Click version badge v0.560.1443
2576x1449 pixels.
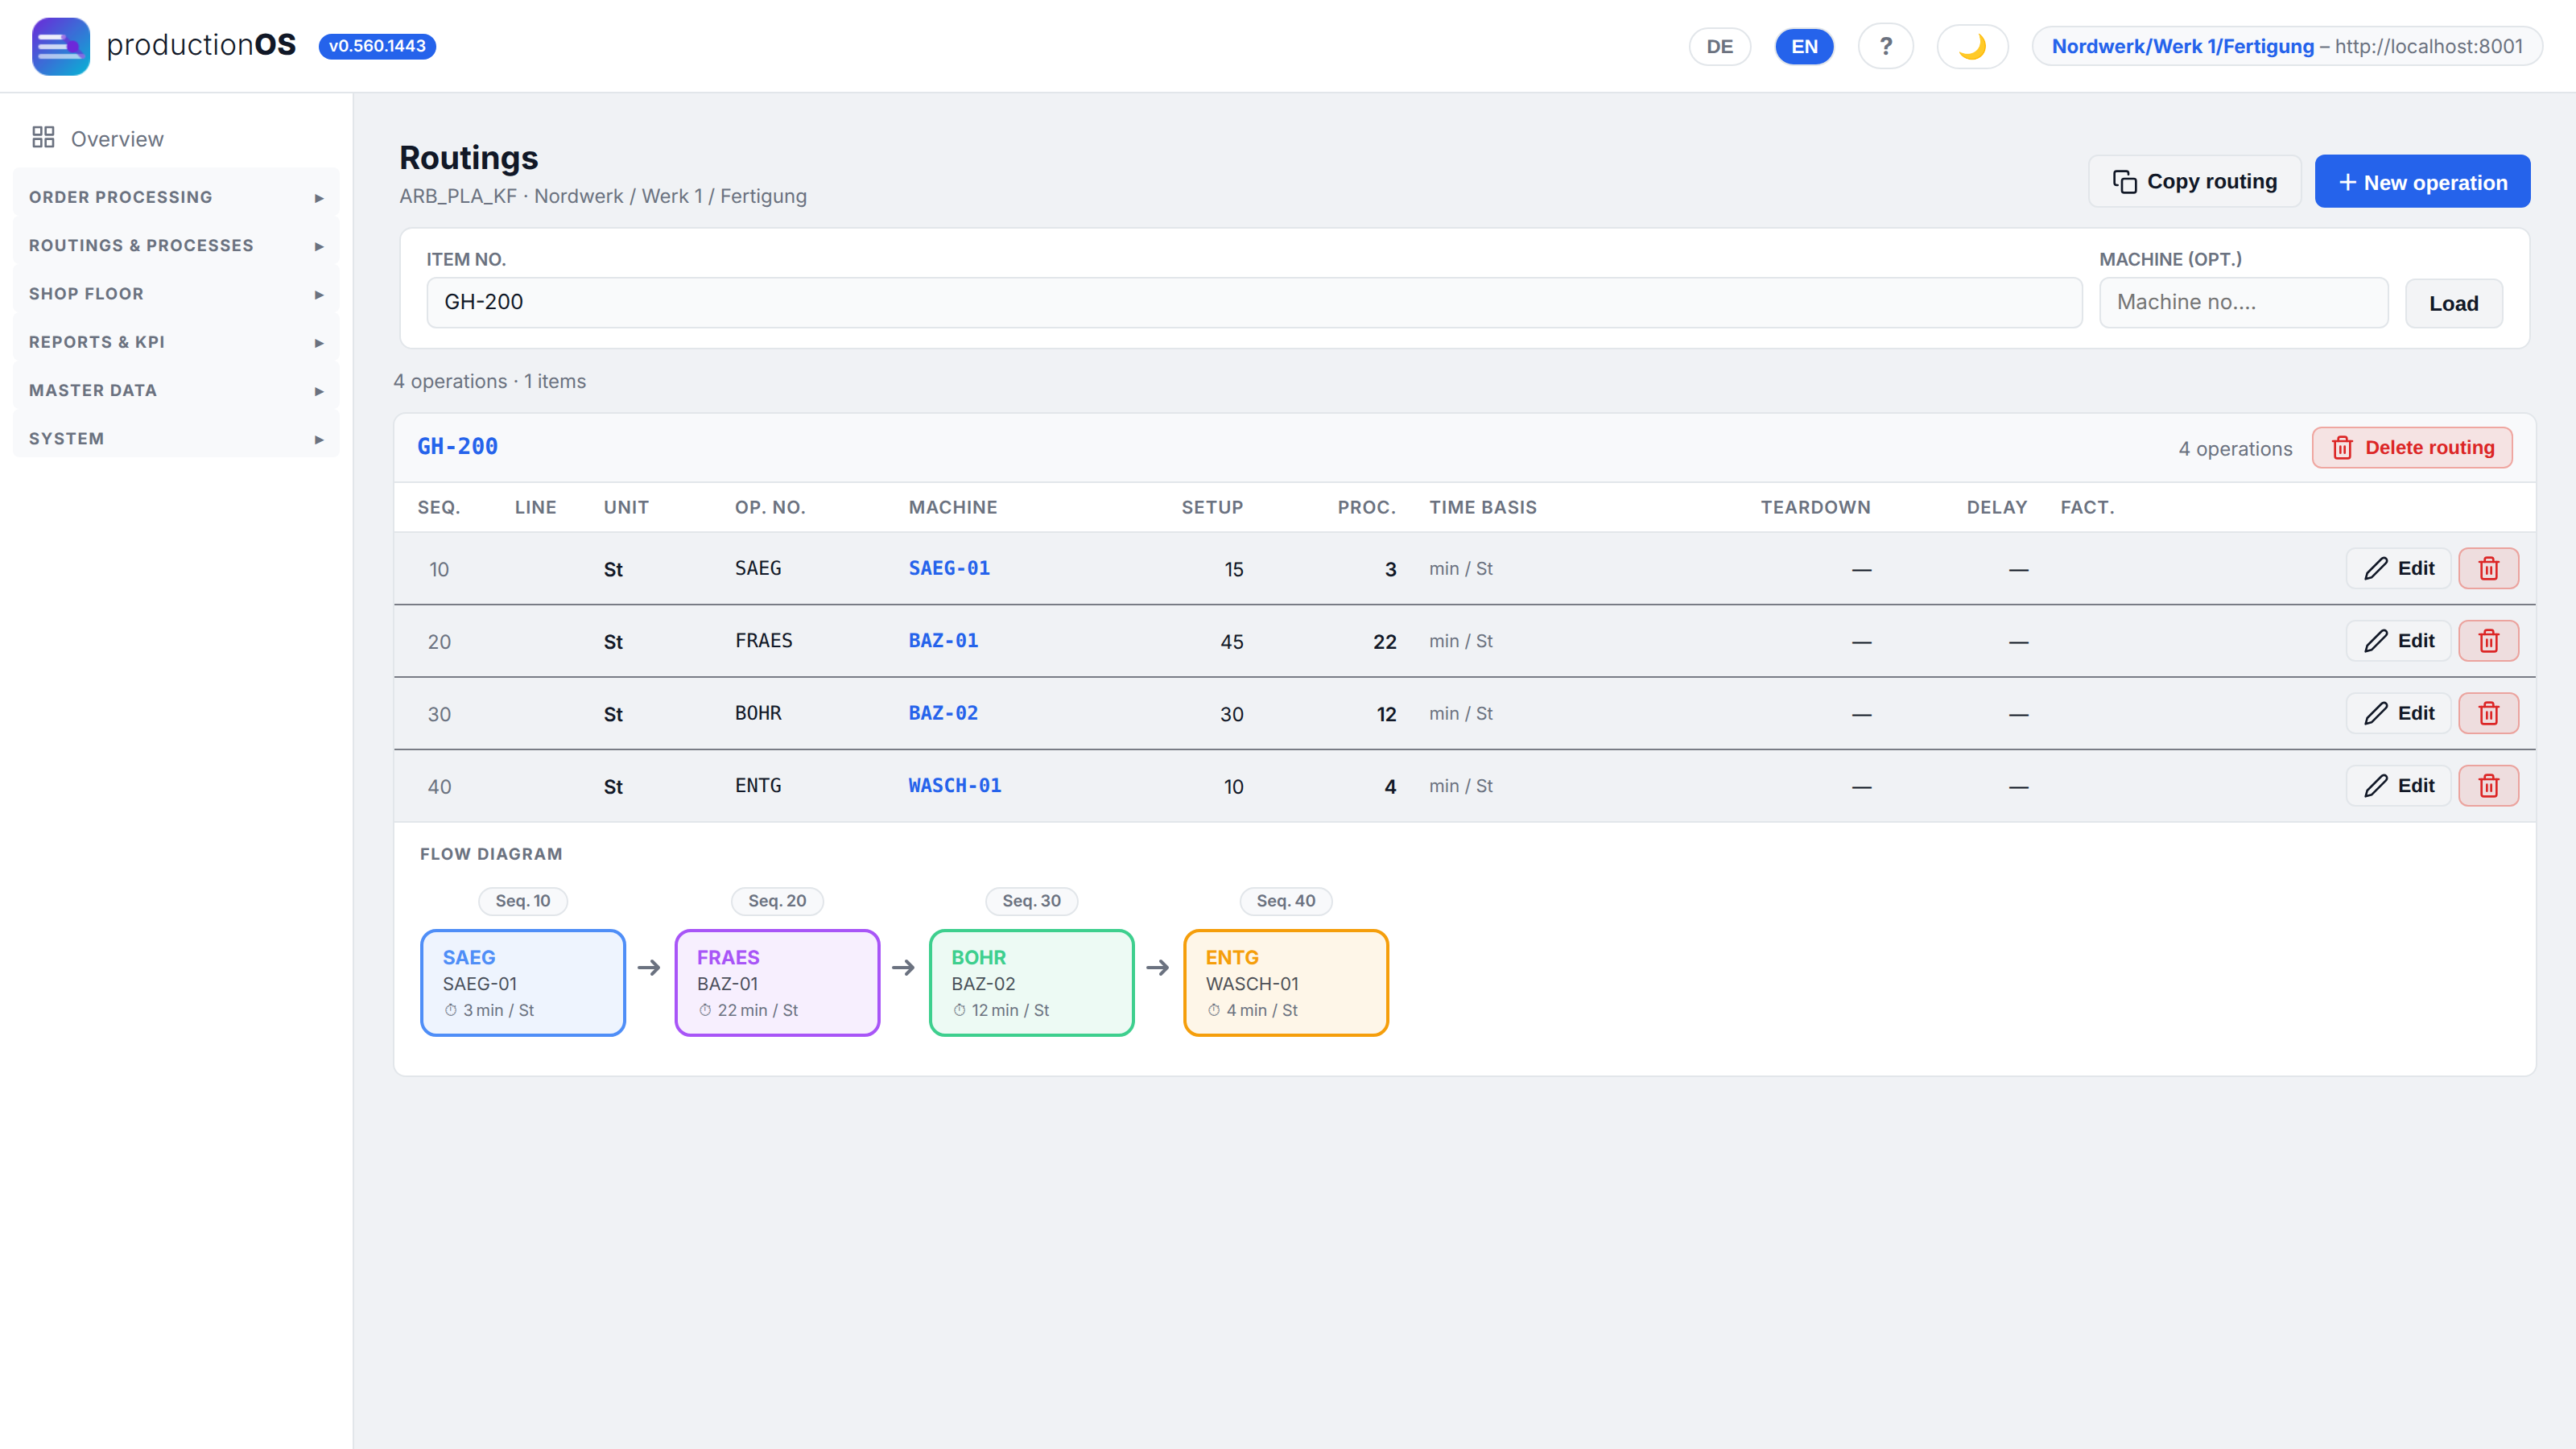[377, 46]
